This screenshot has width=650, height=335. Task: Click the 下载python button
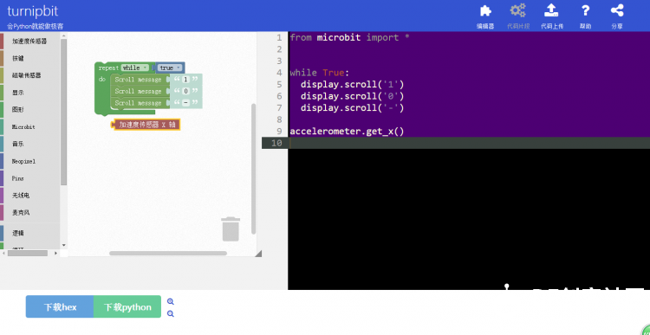(x=127, y=306)
